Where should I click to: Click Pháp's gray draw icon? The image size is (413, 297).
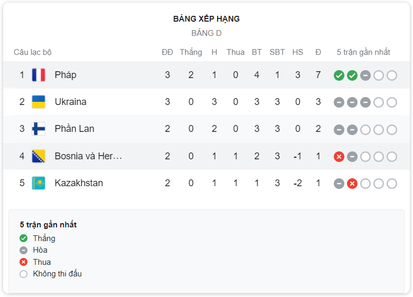pos(365,75)
